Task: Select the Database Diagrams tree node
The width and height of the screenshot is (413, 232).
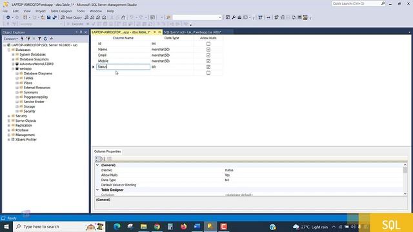Action: pos(38,73)
